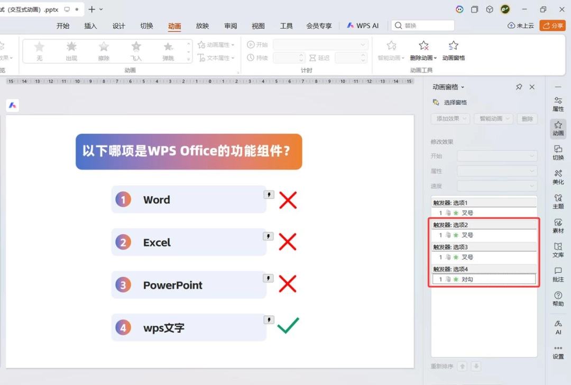This screenshot has width=571, height=385.
Task: Move animation down in 重新排序
Action: pos(476,366)
